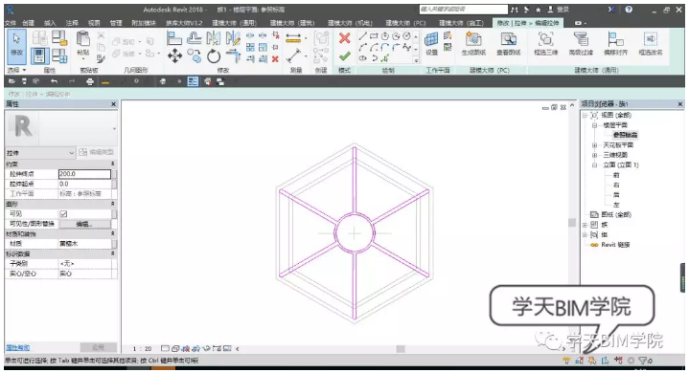Click the Properties help link

click(x=17, y=347)
